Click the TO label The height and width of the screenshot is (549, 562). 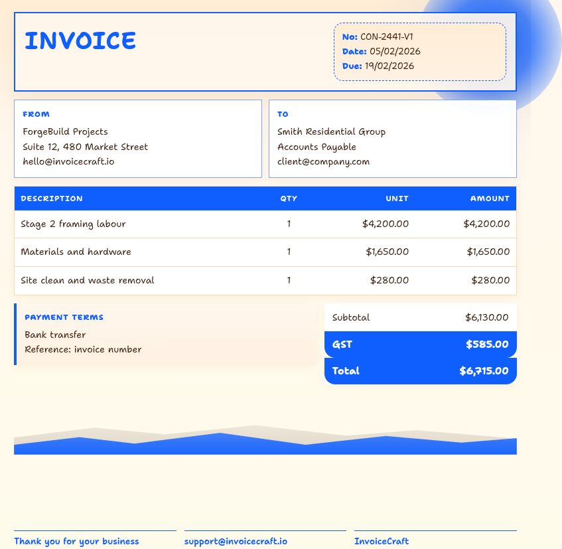[x=283, y=114]
